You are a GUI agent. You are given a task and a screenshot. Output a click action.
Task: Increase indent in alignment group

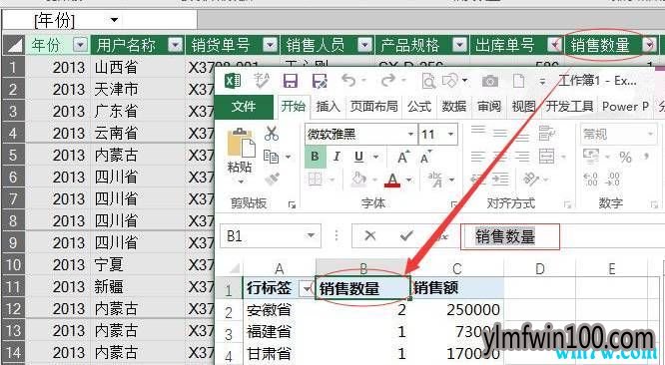point(501,180)
